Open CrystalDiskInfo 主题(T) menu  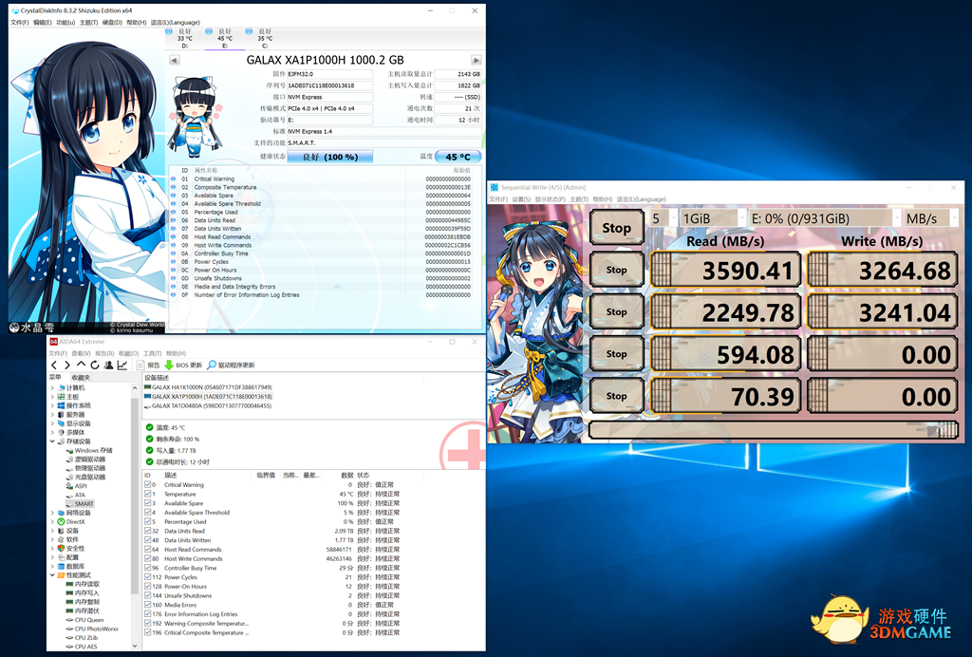pyautogui.click(x=88, y=23)
